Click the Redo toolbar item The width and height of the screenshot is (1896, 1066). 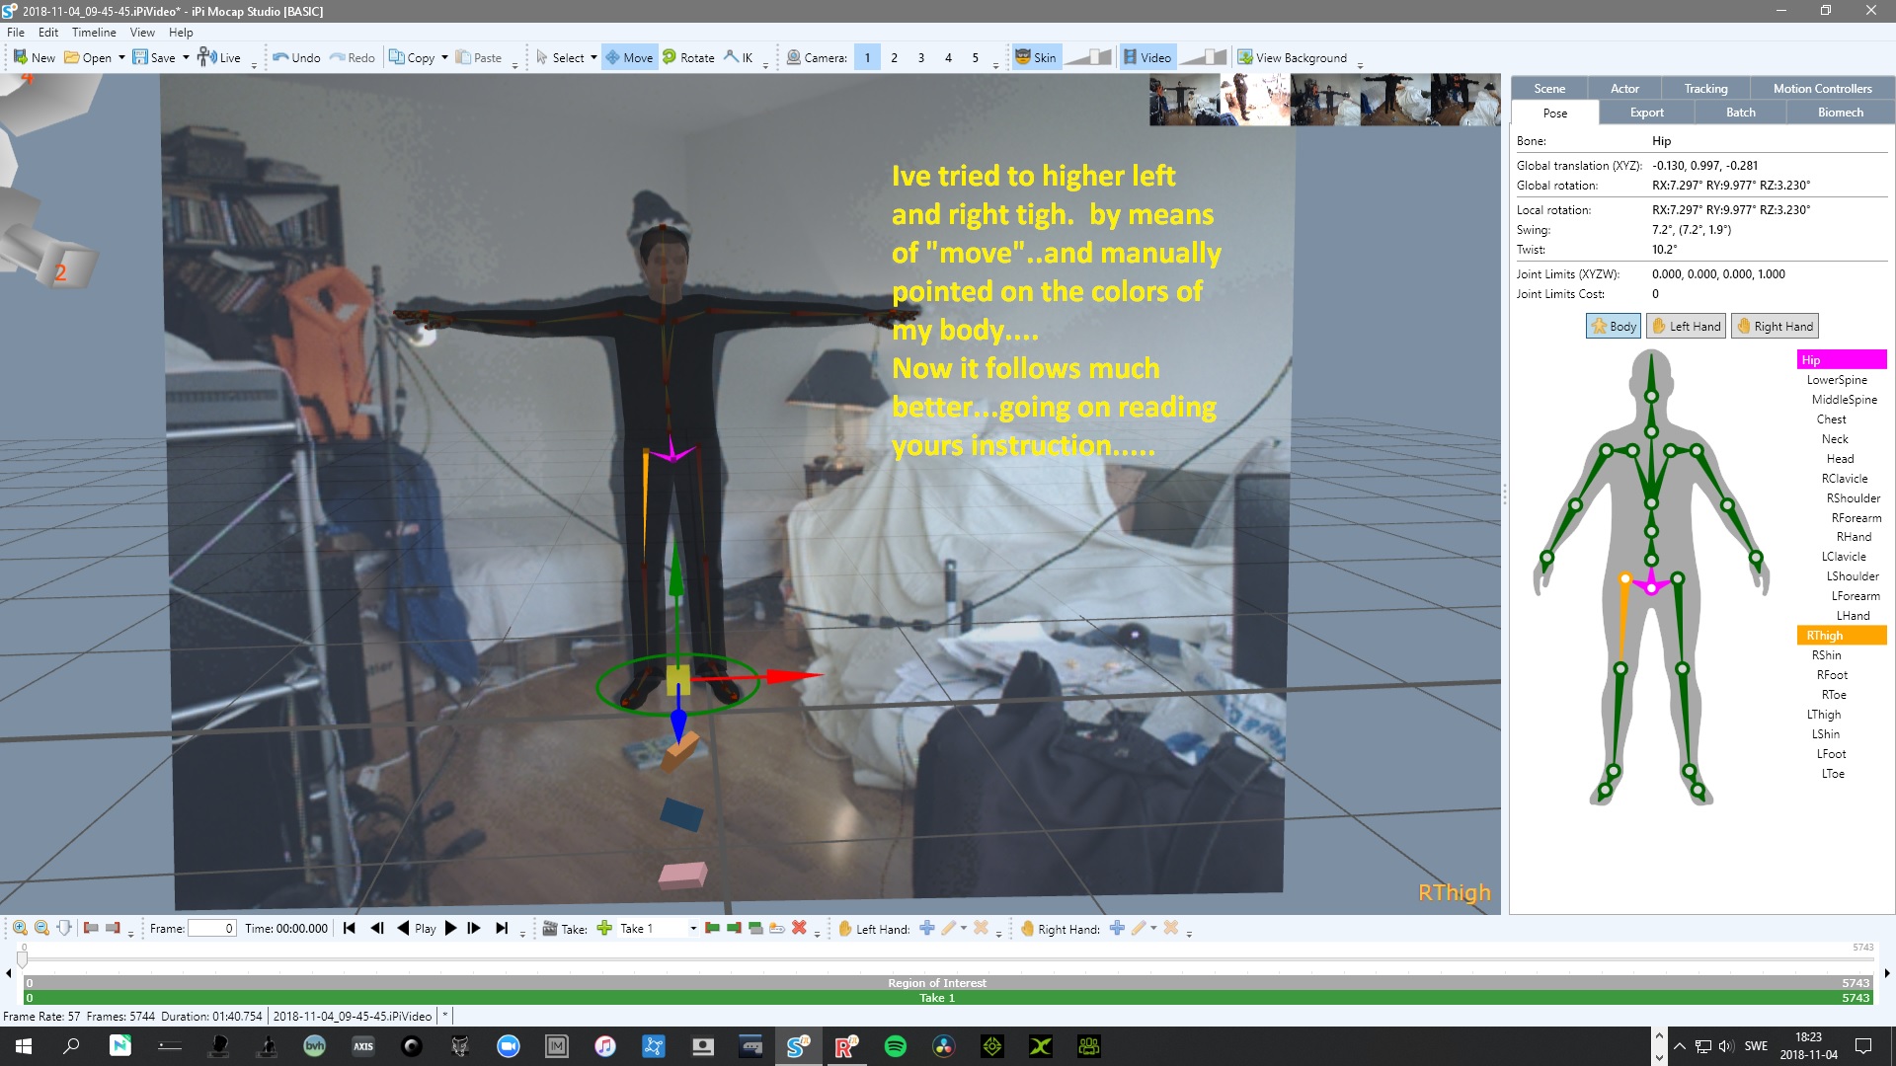click(352, 57)
